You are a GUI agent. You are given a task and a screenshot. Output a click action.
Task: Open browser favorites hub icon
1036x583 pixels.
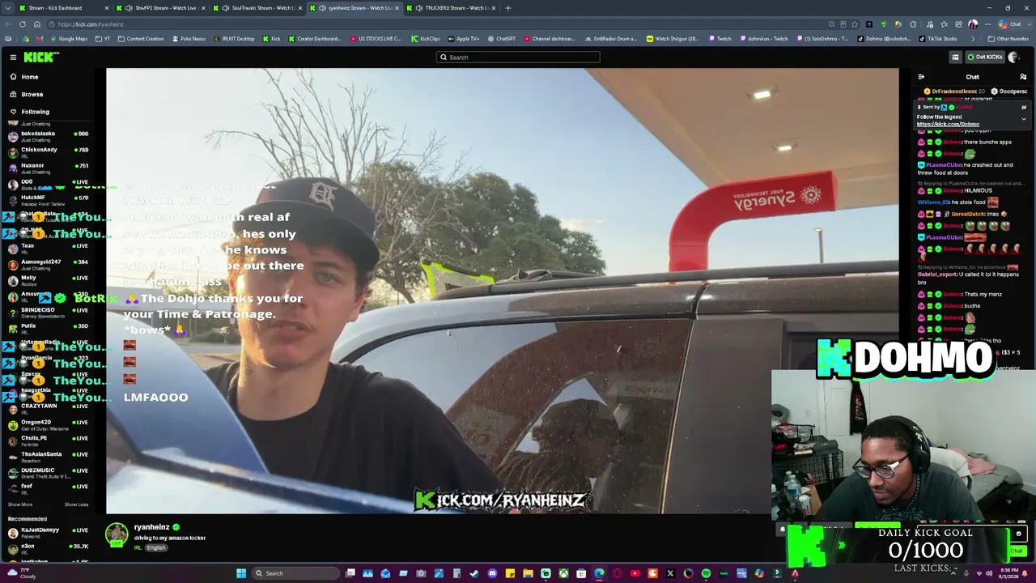pyautogui.click(x=944, y=24)
